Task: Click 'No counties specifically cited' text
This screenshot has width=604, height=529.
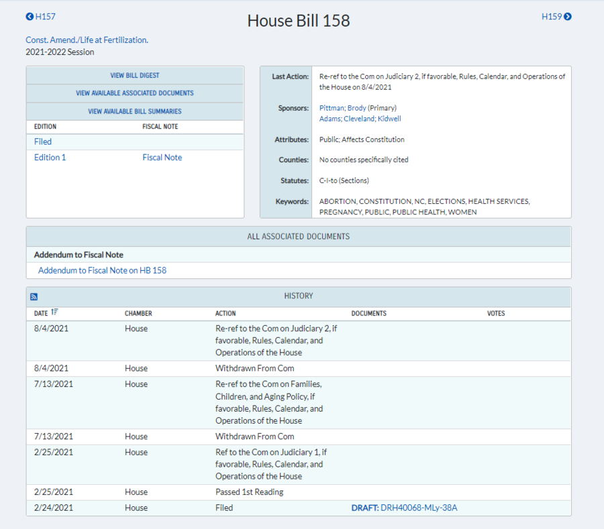Action: point(364,160)
